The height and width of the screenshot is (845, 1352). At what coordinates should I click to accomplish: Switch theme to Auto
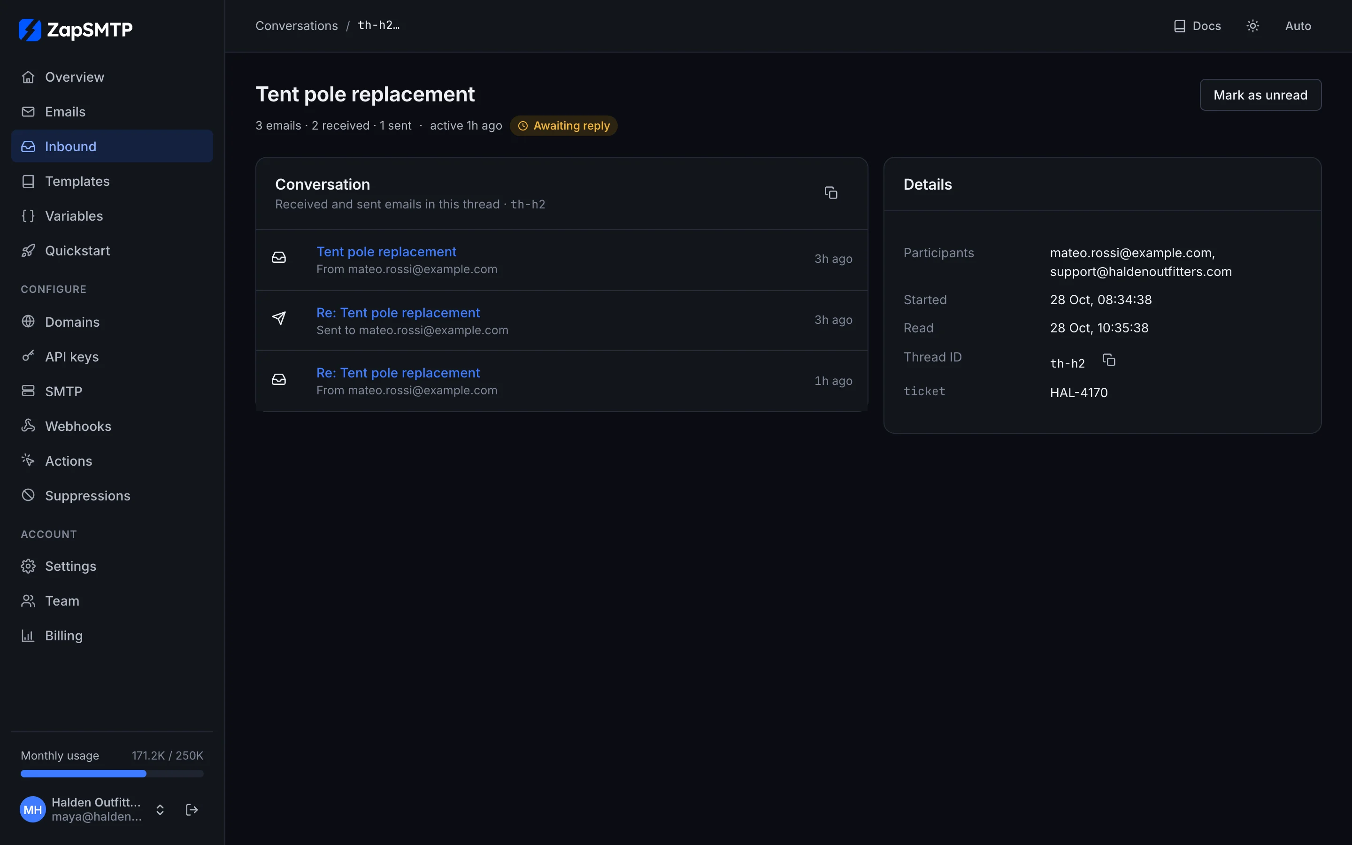[1298, 26]
